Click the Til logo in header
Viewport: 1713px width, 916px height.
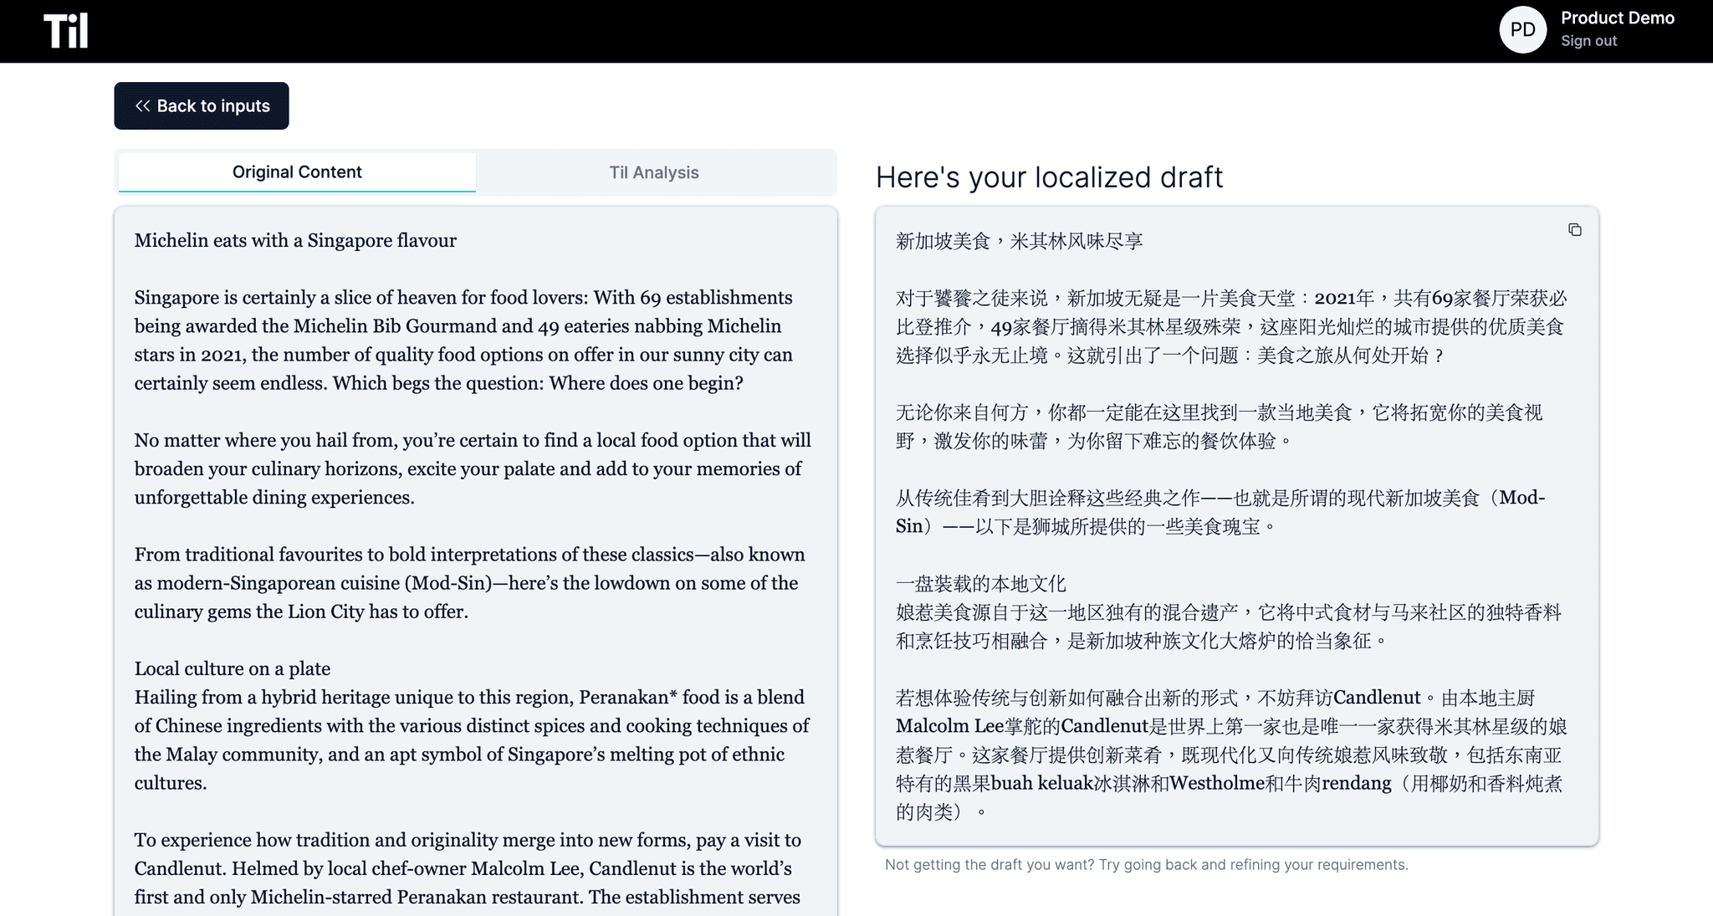(65, 31)
